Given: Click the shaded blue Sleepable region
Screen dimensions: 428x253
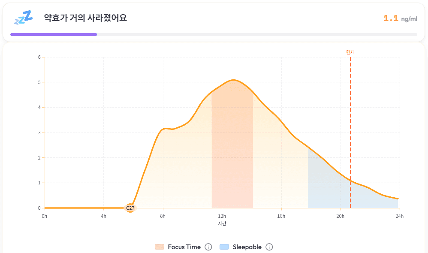Looking at the screenshot, I should [x=326, y=189].
